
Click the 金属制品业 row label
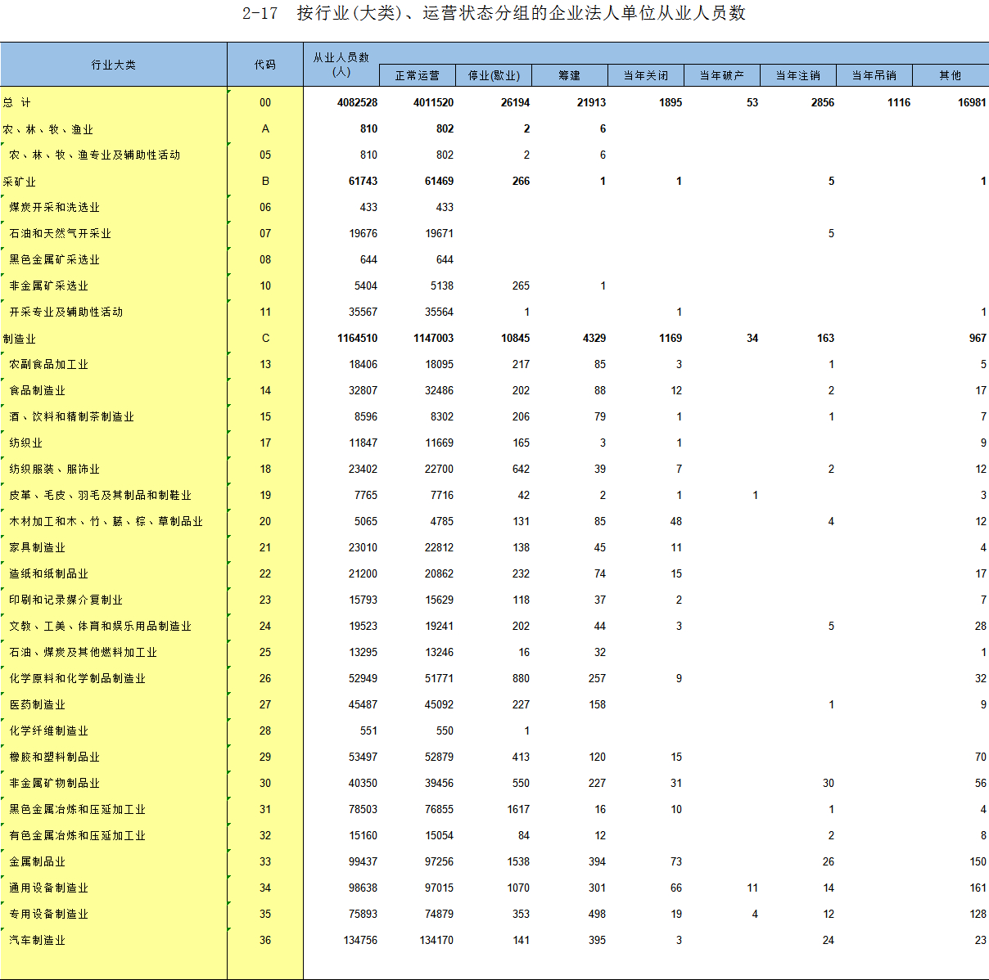pos(37,861)
